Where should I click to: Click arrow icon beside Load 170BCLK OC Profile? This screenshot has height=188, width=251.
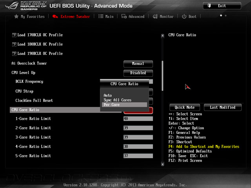click(14, 35)
